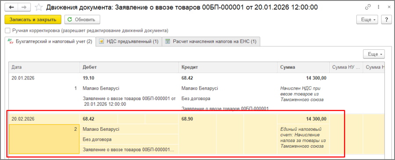The height and width of the screenshot is (160, 395).
Task: Open the top Еще dropdown menu
Action: (367, 20)
